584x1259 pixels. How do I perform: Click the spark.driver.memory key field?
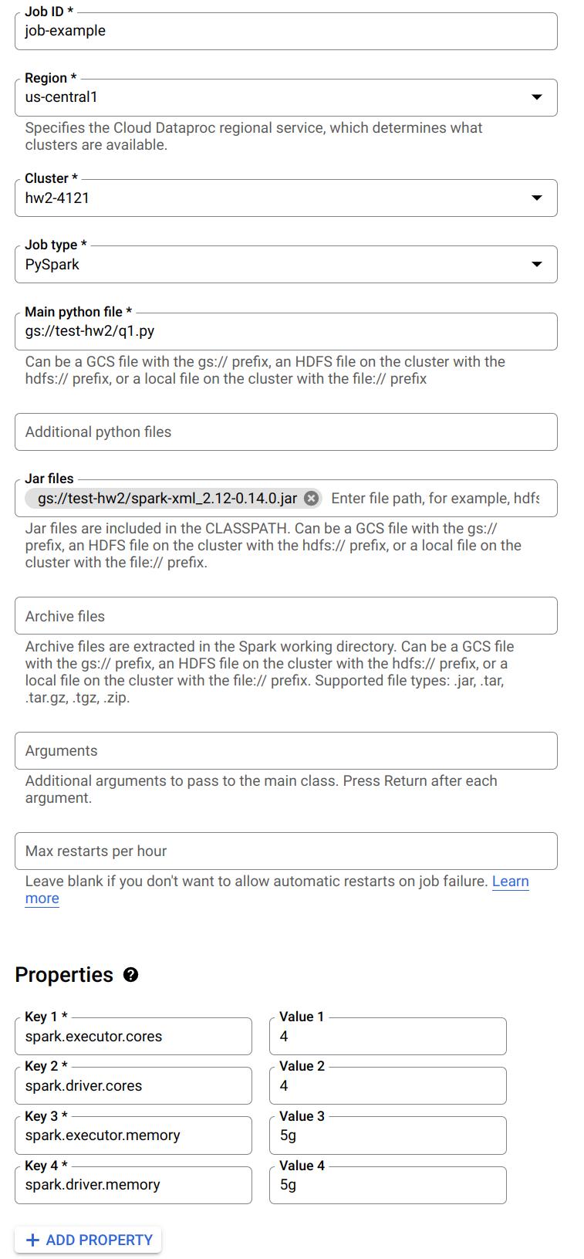[x=133, y=1185]
